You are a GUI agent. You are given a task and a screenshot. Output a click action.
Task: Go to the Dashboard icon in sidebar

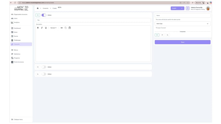[12, 28]
